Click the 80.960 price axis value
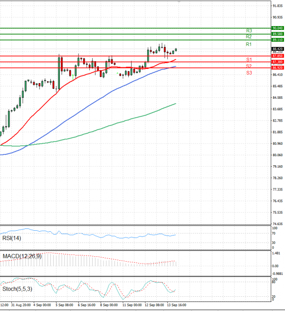Image resolution: width=285 pixels, height=311 pixels. point(278,143)
